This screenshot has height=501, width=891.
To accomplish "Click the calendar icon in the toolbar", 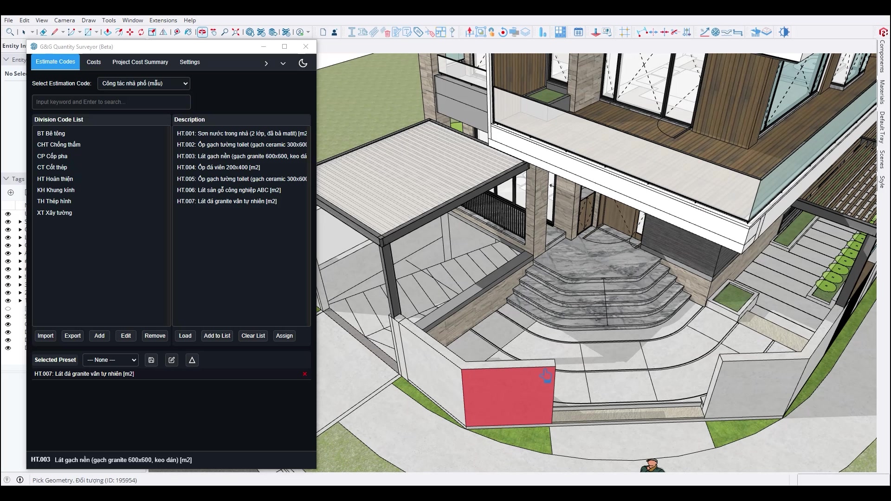I will (578, 32).
